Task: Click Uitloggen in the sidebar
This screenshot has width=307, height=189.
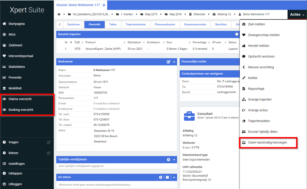Action: click(15, 184)
